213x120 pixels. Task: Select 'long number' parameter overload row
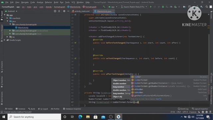coord(121,87)
